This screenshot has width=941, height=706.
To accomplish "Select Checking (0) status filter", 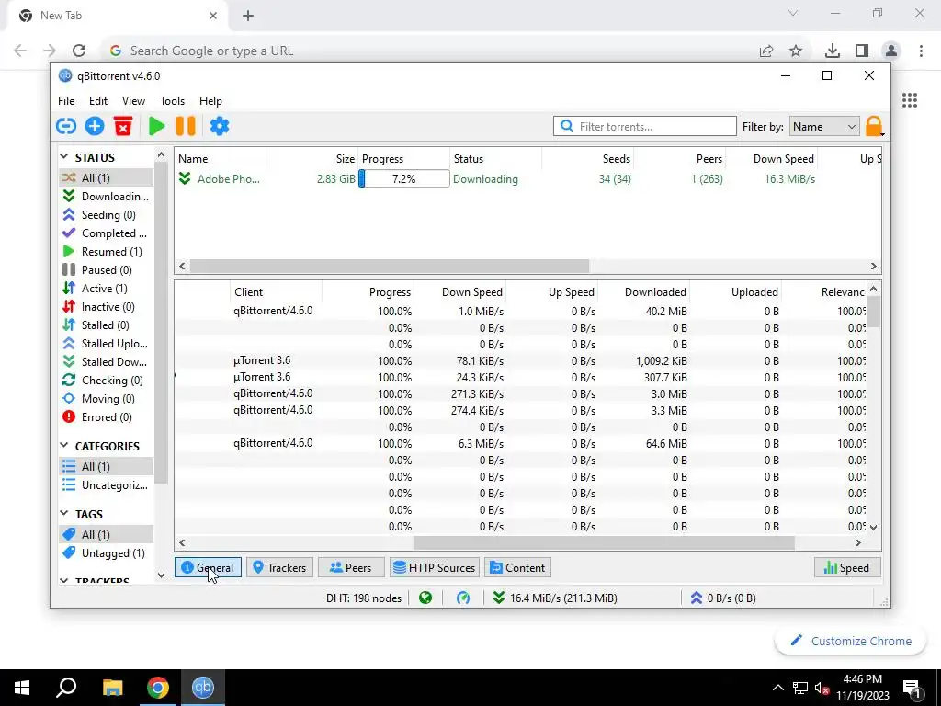I will pyautogui.click(x=107, y=381).
